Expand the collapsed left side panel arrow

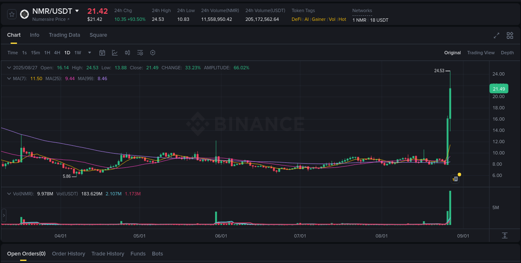tap(3, 215)
